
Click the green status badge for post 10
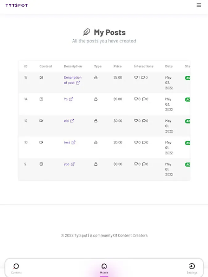[187, 143]
